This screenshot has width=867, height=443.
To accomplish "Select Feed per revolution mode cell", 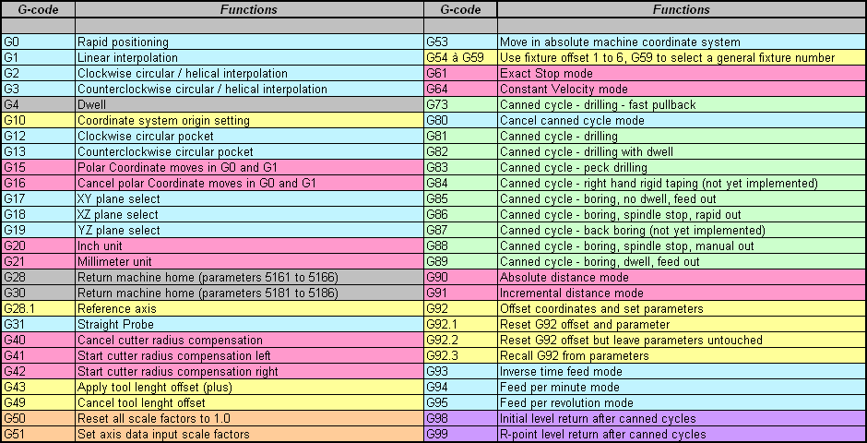I will 682,402.
